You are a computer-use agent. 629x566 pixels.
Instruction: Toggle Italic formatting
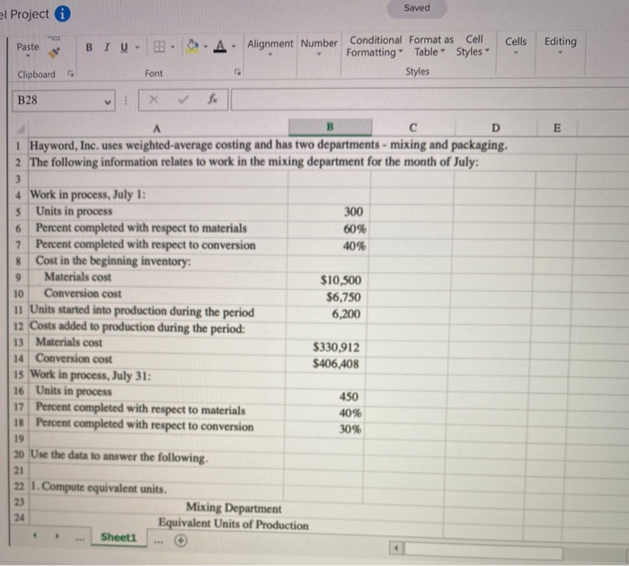(x=107, y=48)
